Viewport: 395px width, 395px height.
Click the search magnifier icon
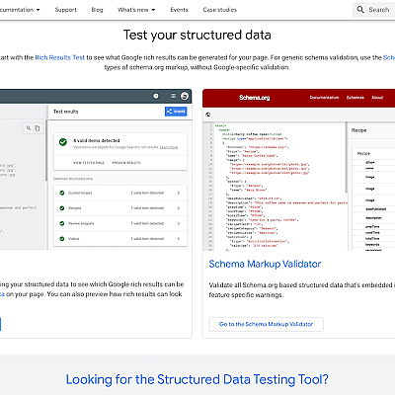pyautogui.click(x=360, y=10)
